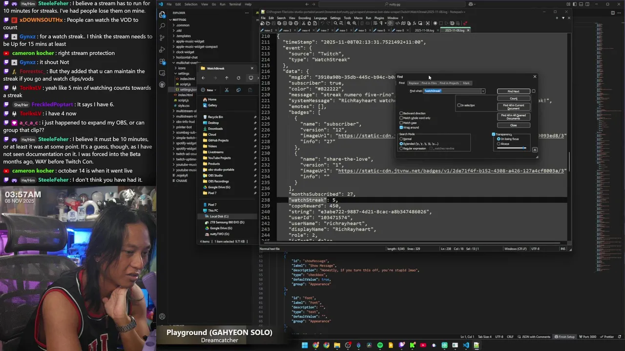The height and width of the screenshot is (351, 625).
Task: Expand apple-music-widget folder
Action: pos(190,41)
